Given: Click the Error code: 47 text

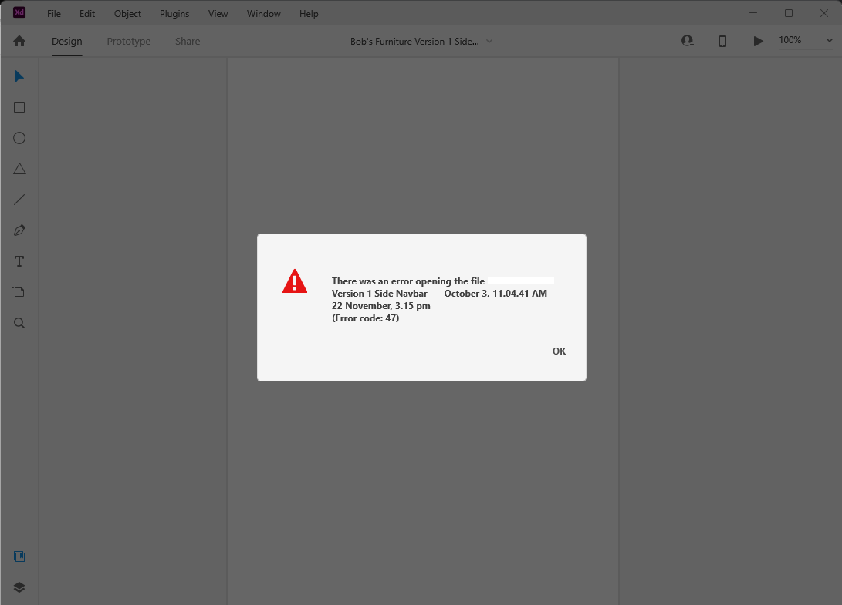Looking at the screenshot, I should 365,318.
